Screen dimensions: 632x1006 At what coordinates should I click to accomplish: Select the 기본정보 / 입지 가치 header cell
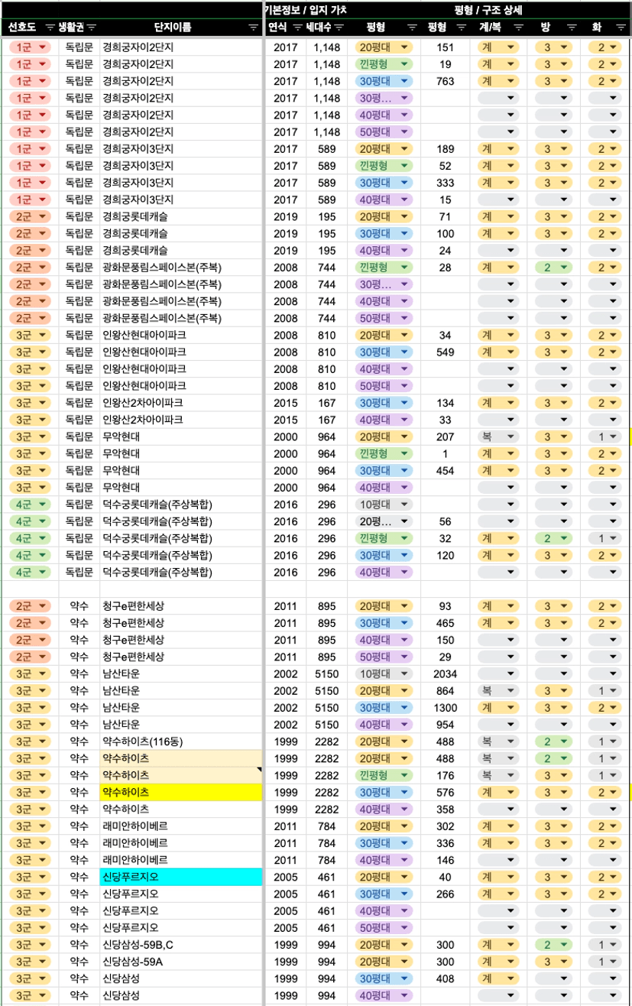305,9
